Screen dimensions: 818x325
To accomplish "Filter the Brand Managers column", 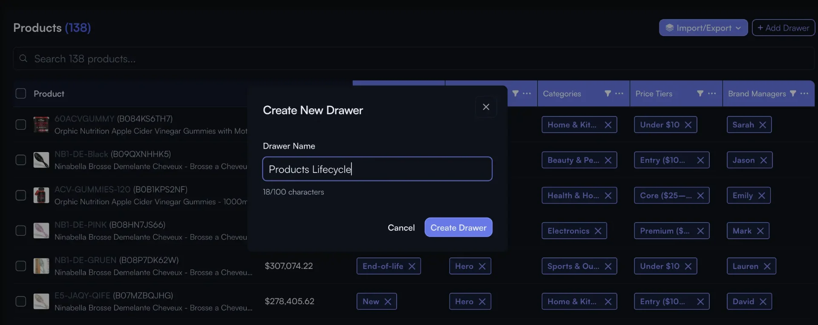I will click(793, 93).
